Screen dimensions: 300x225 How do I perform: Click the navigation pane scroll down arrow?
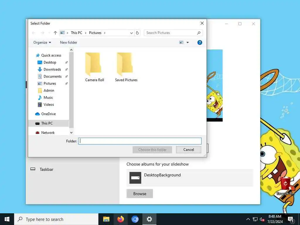(x=71, y=133)
